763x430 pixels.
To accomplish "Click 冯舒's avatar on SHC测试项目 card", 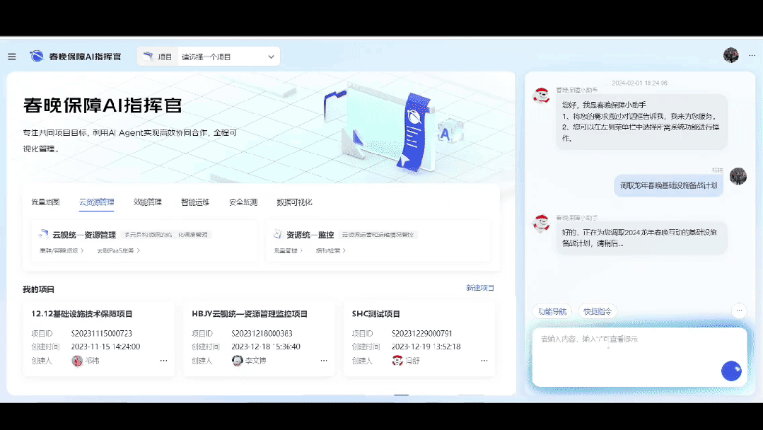I will [x=397, y=360].
